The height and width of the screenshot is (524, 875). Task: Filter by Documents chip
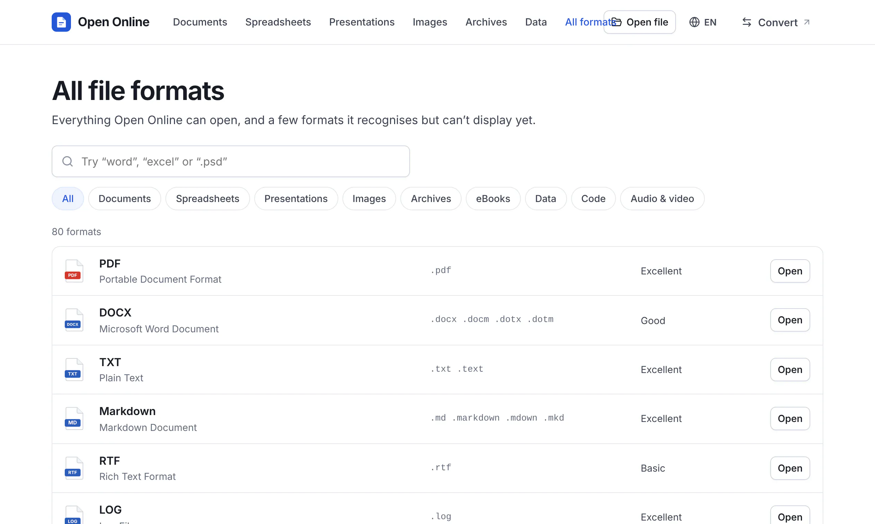click(125, 199)
